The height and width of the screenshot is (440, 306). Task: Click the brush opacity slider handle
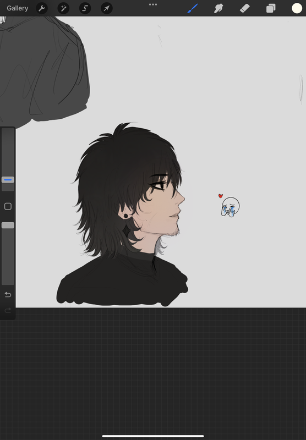[x=8, y=225]
